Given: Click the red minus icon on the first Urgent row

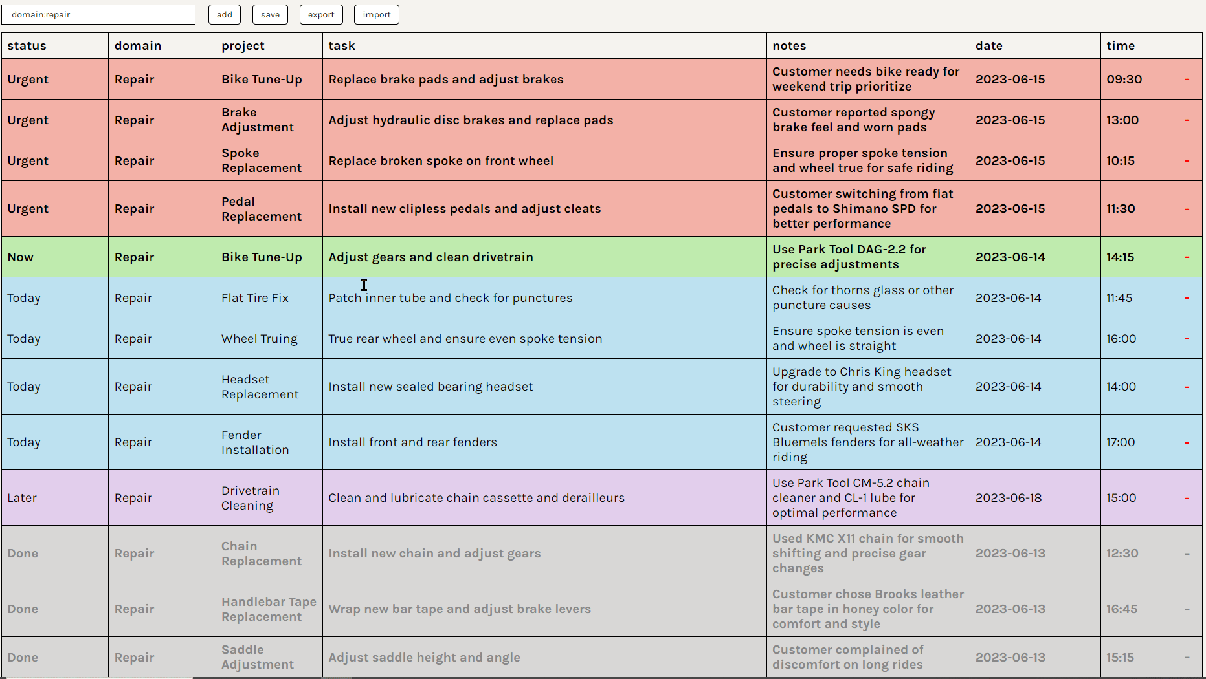Looking at the screenshot, I should pyautogui.click(x=1187, y=79).
